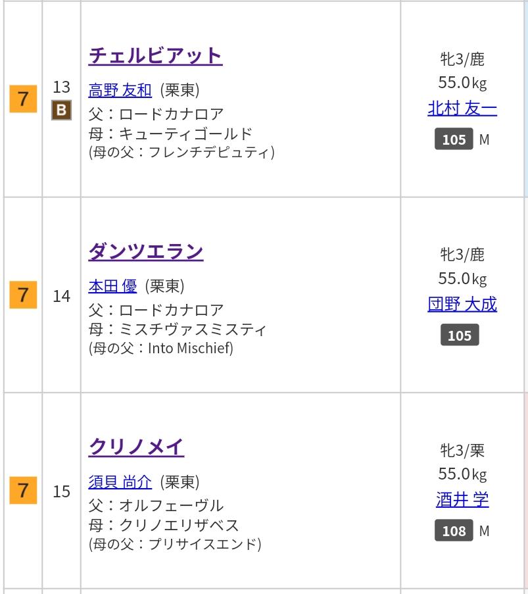This screenshot has width=528, height=594.
Task: Click horse number 15 cell
Action: click(61, 491)
